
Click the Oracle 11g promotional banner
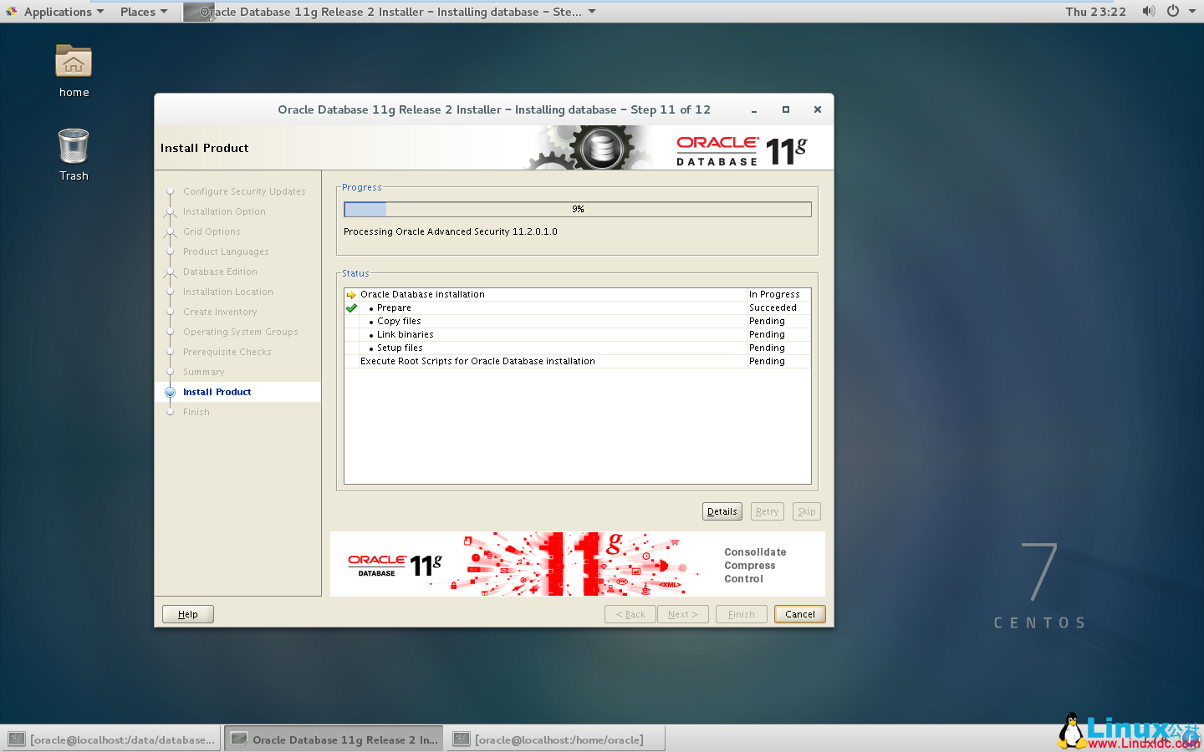578,564
